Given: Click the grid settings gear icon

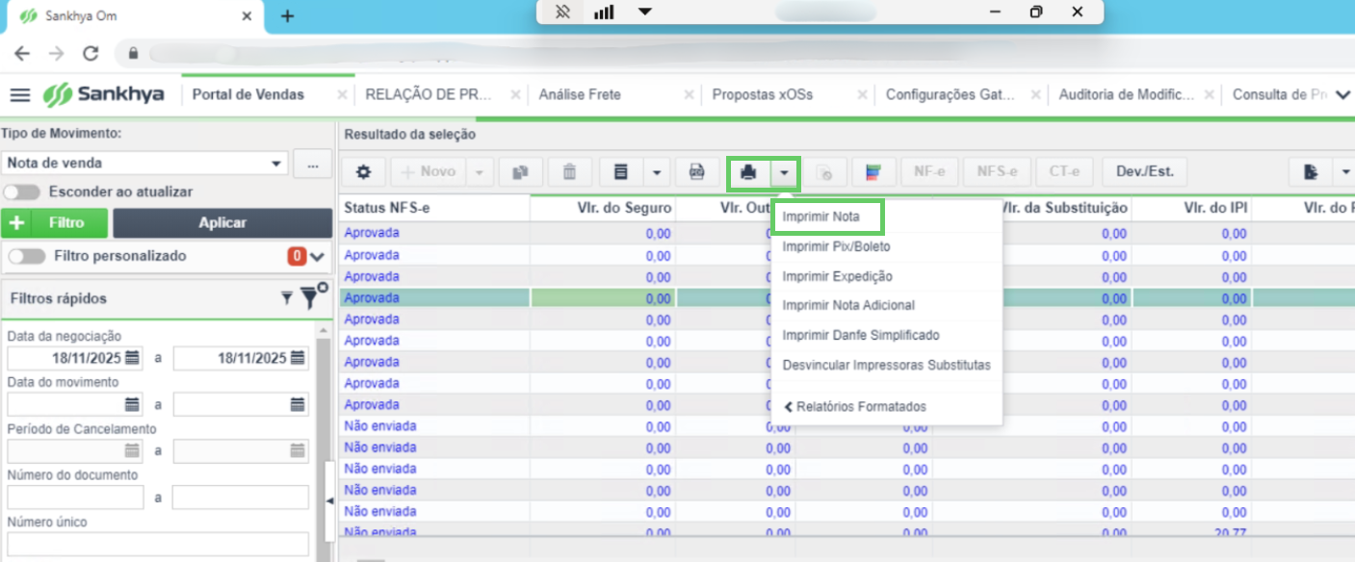Looking at the screenshot, I should [x=363, y=172].
